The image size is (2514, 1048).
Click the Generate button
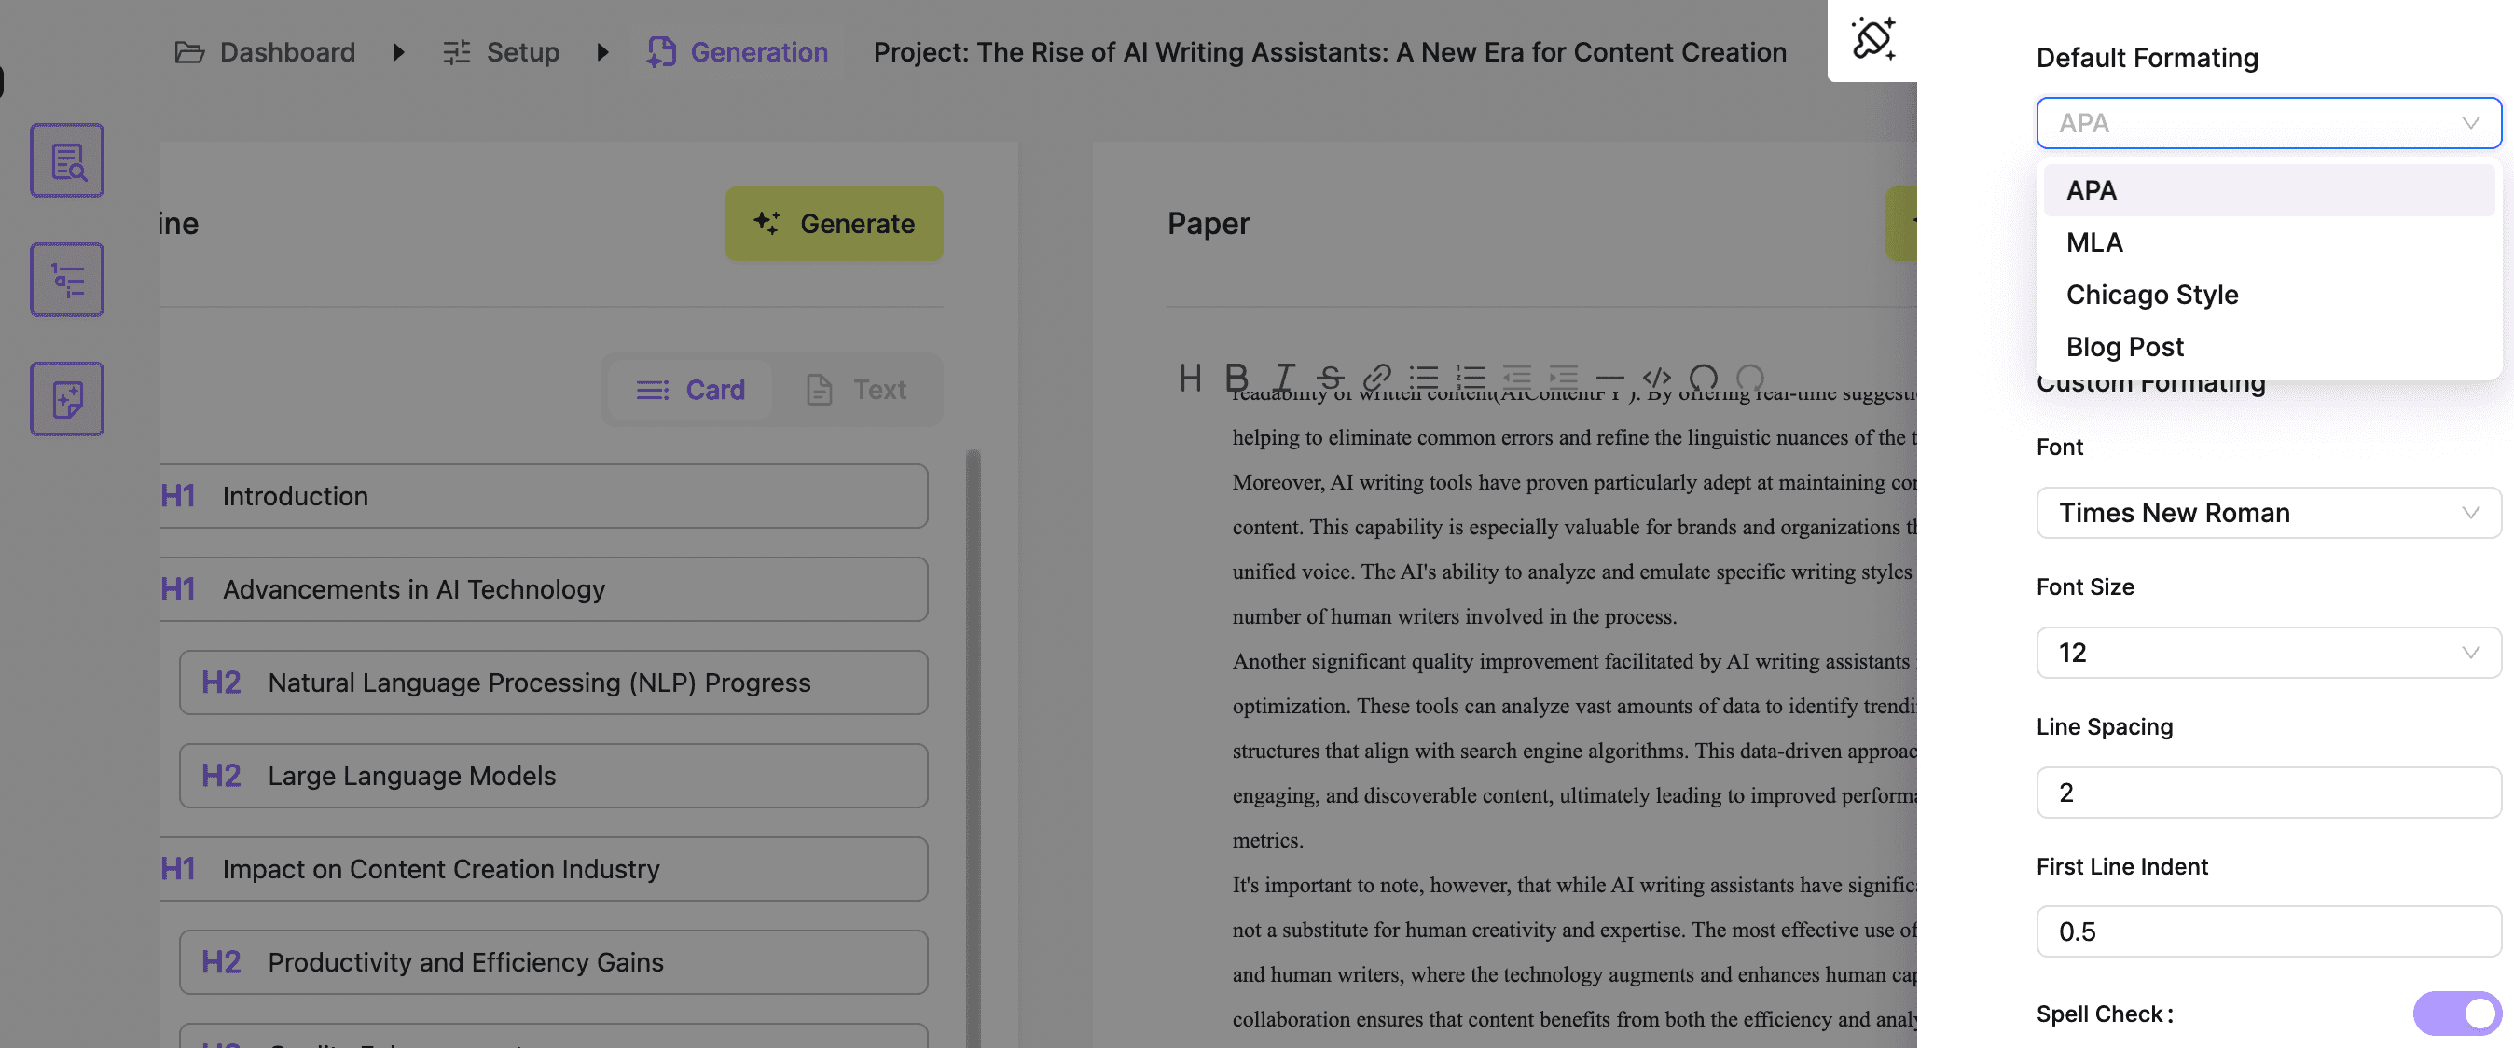pyautogui.click(x=834, y=224)
